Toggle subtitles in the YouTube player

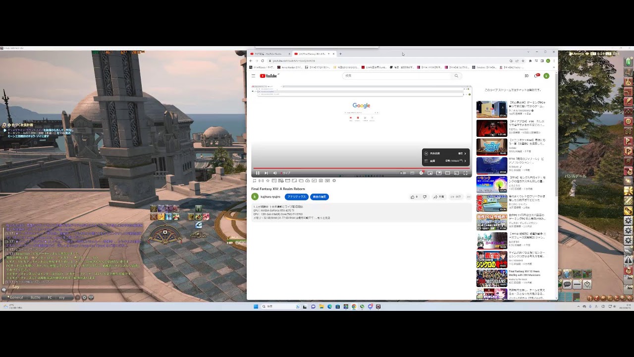tap(412, 173)
